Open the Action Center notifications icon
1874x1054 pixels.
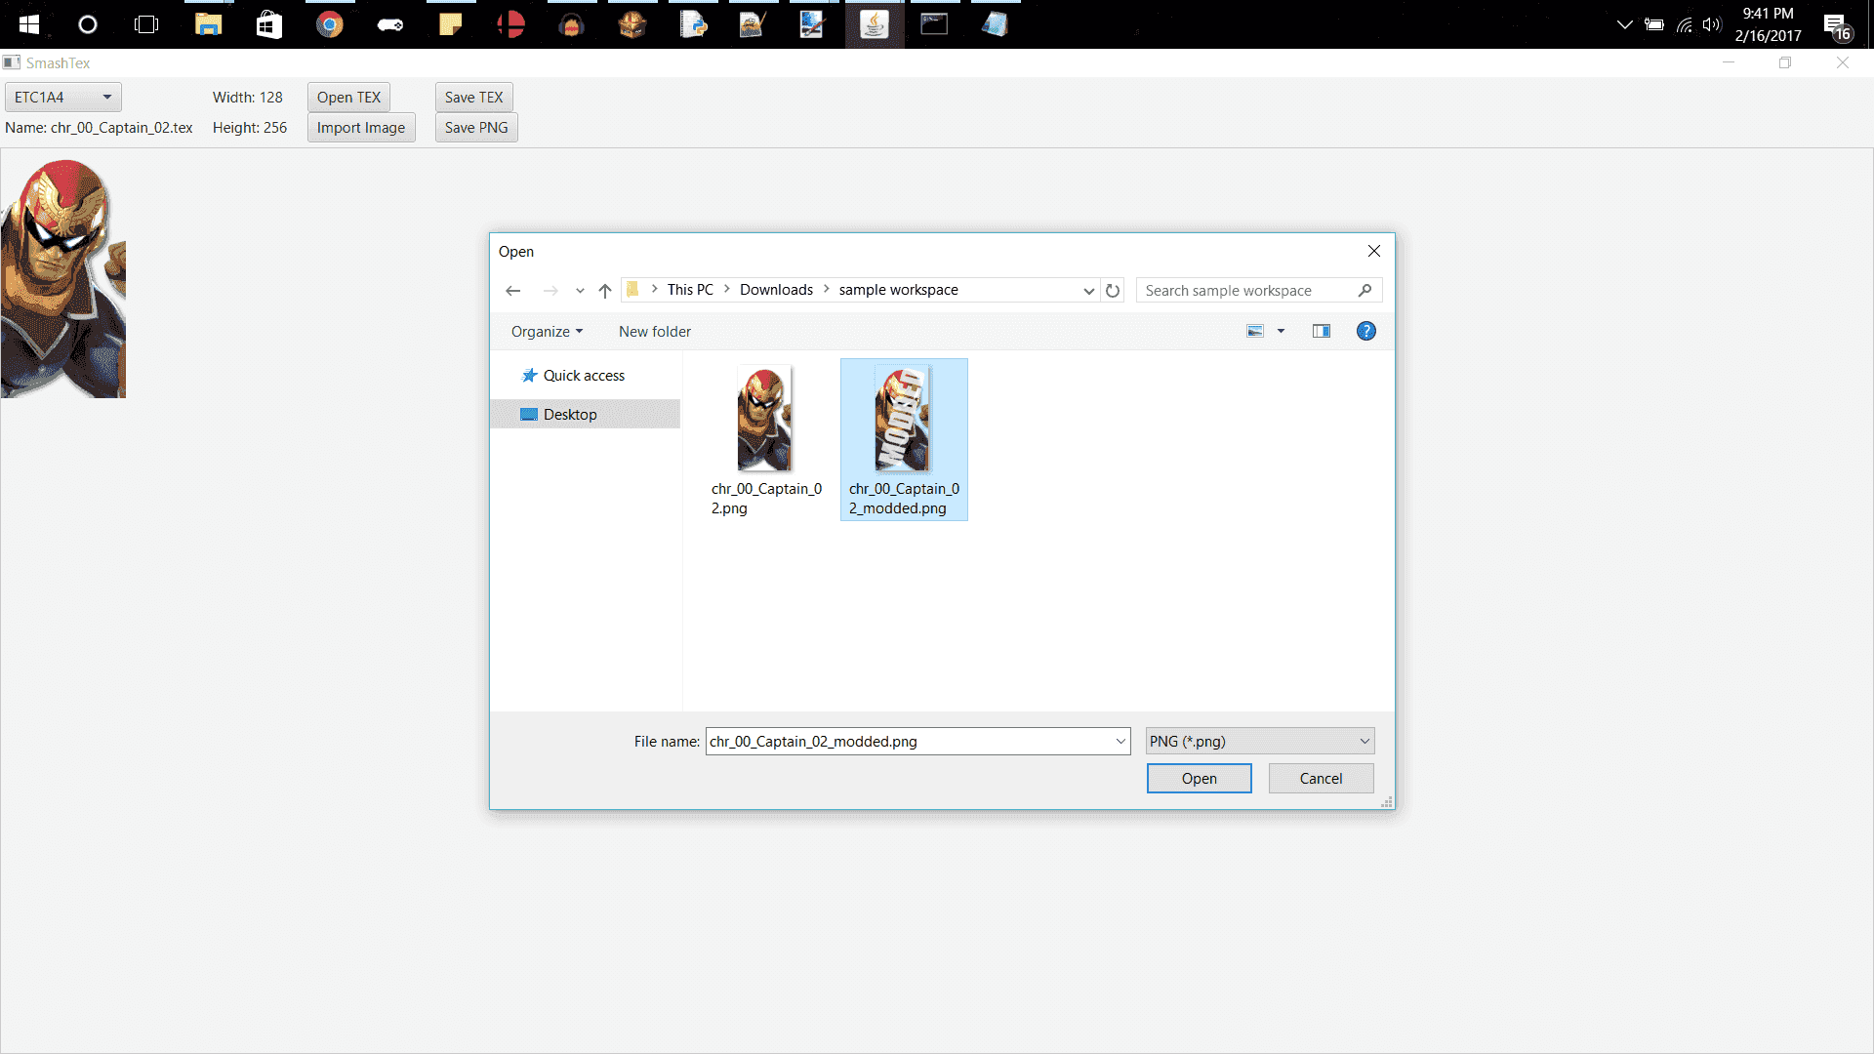(1837, 24)
